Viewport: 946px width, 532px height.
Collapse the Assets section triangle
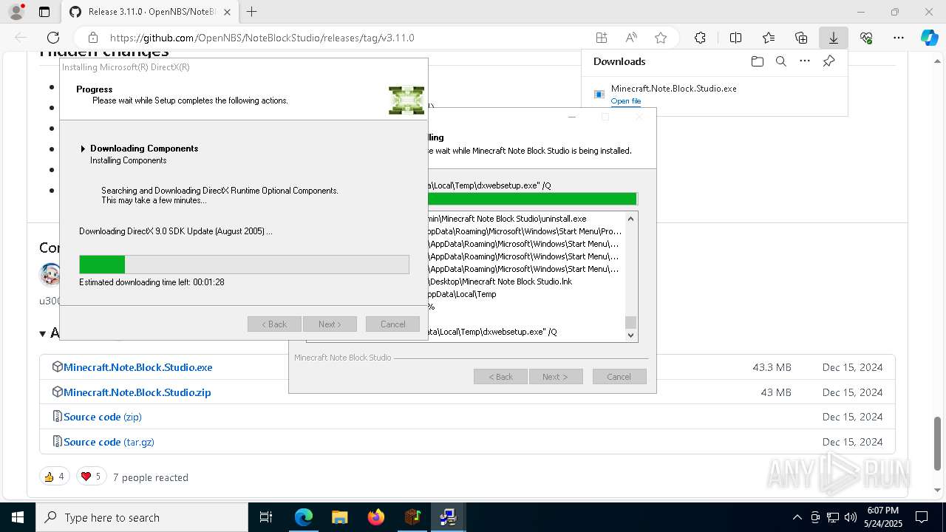pyautogui.click(x=43, y=334)
